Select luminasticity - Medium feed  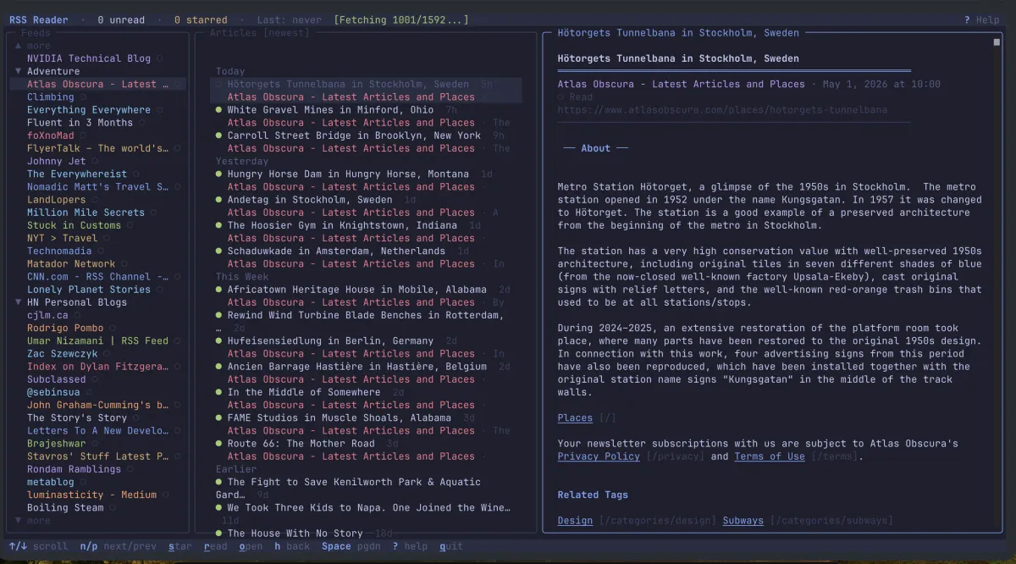(x=91, y=495)
